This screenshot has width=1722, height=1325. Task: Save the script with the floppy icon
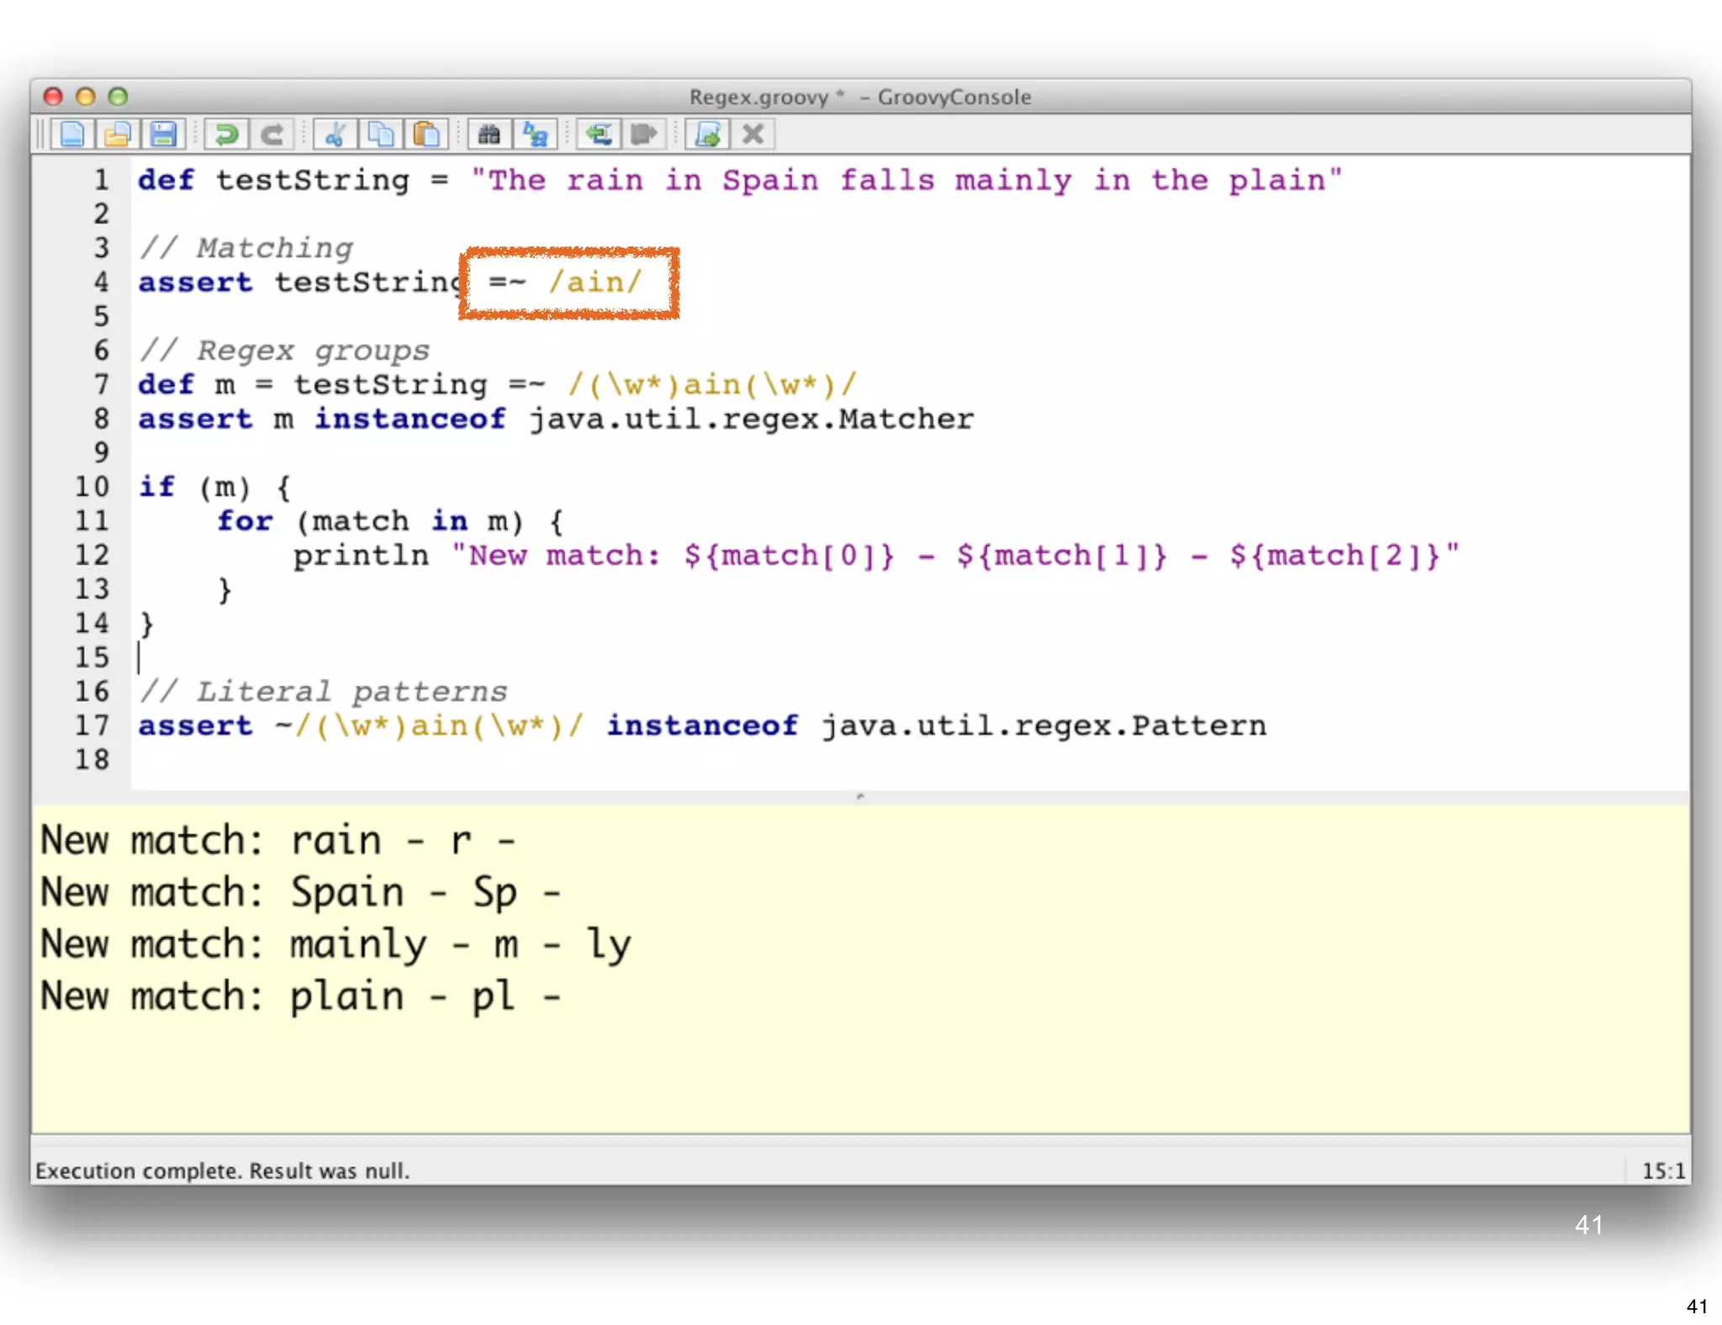coord(163,135)
